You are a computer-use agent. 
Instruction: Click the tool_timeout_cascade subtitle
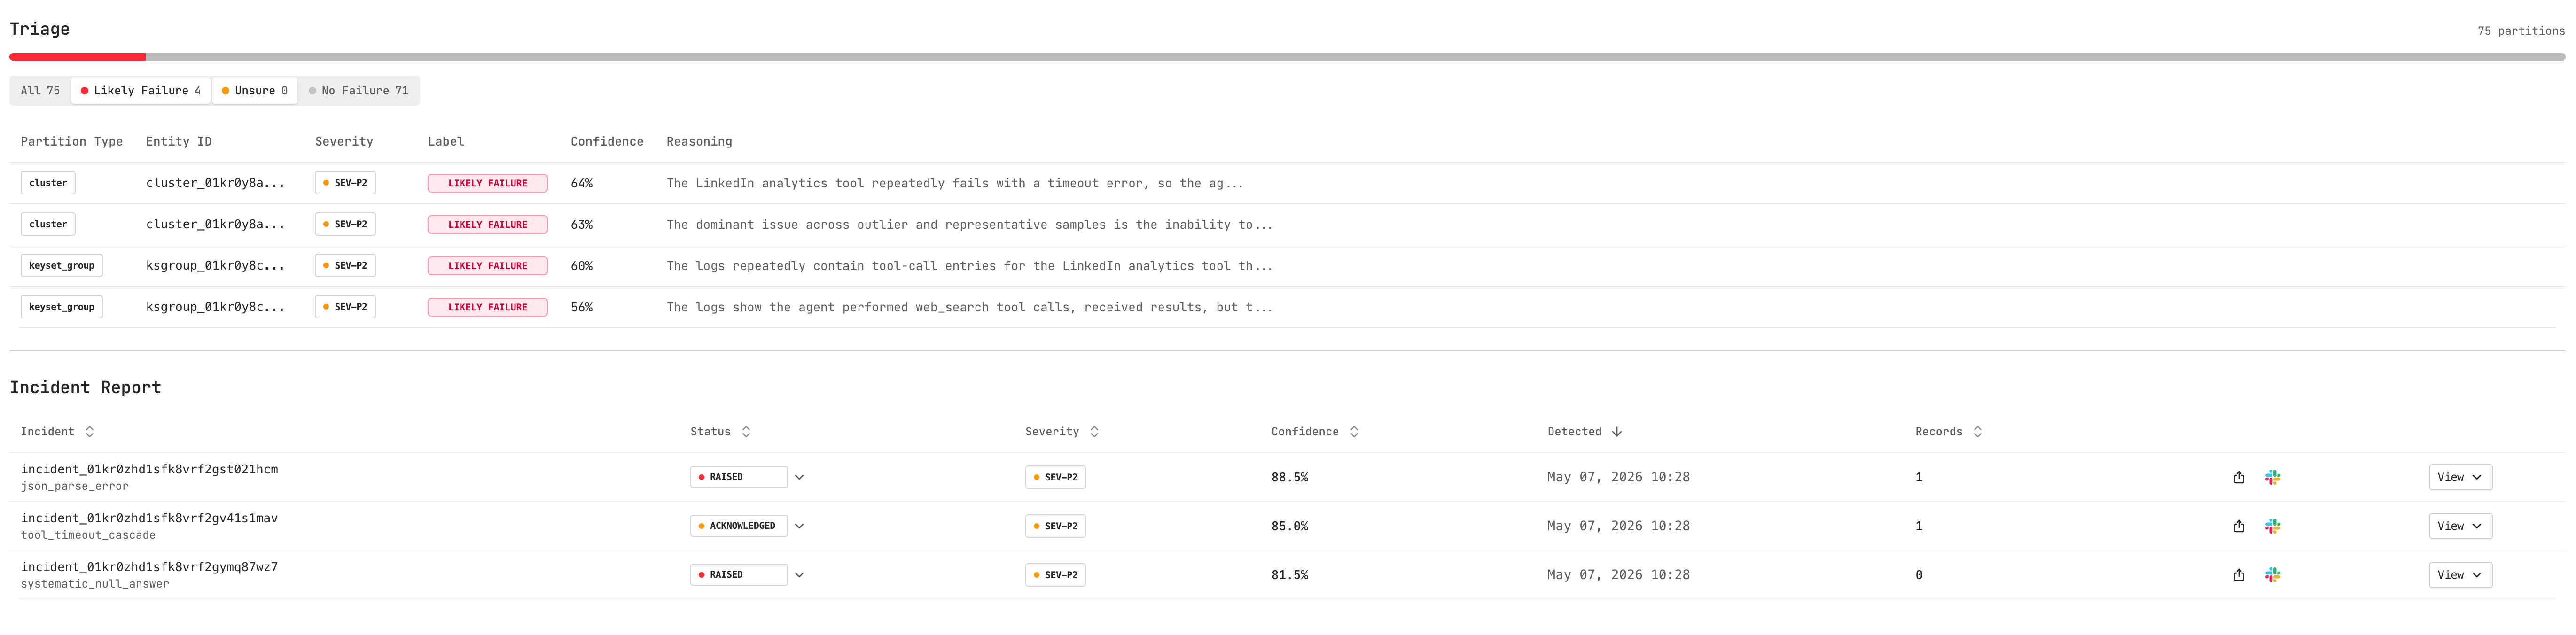click(88, 536)
